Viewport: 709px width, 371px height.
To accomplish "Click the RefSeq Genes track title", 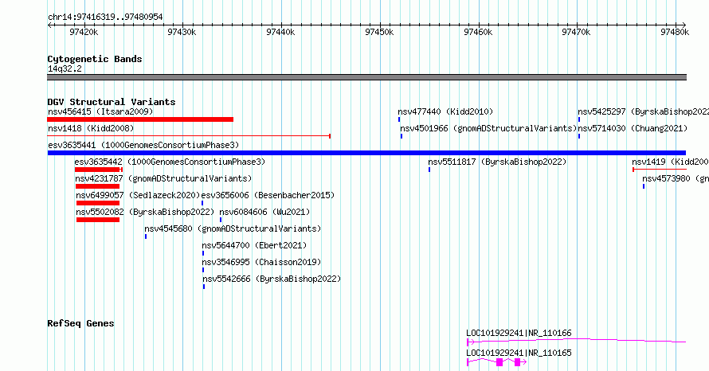I will pos(80,323).
